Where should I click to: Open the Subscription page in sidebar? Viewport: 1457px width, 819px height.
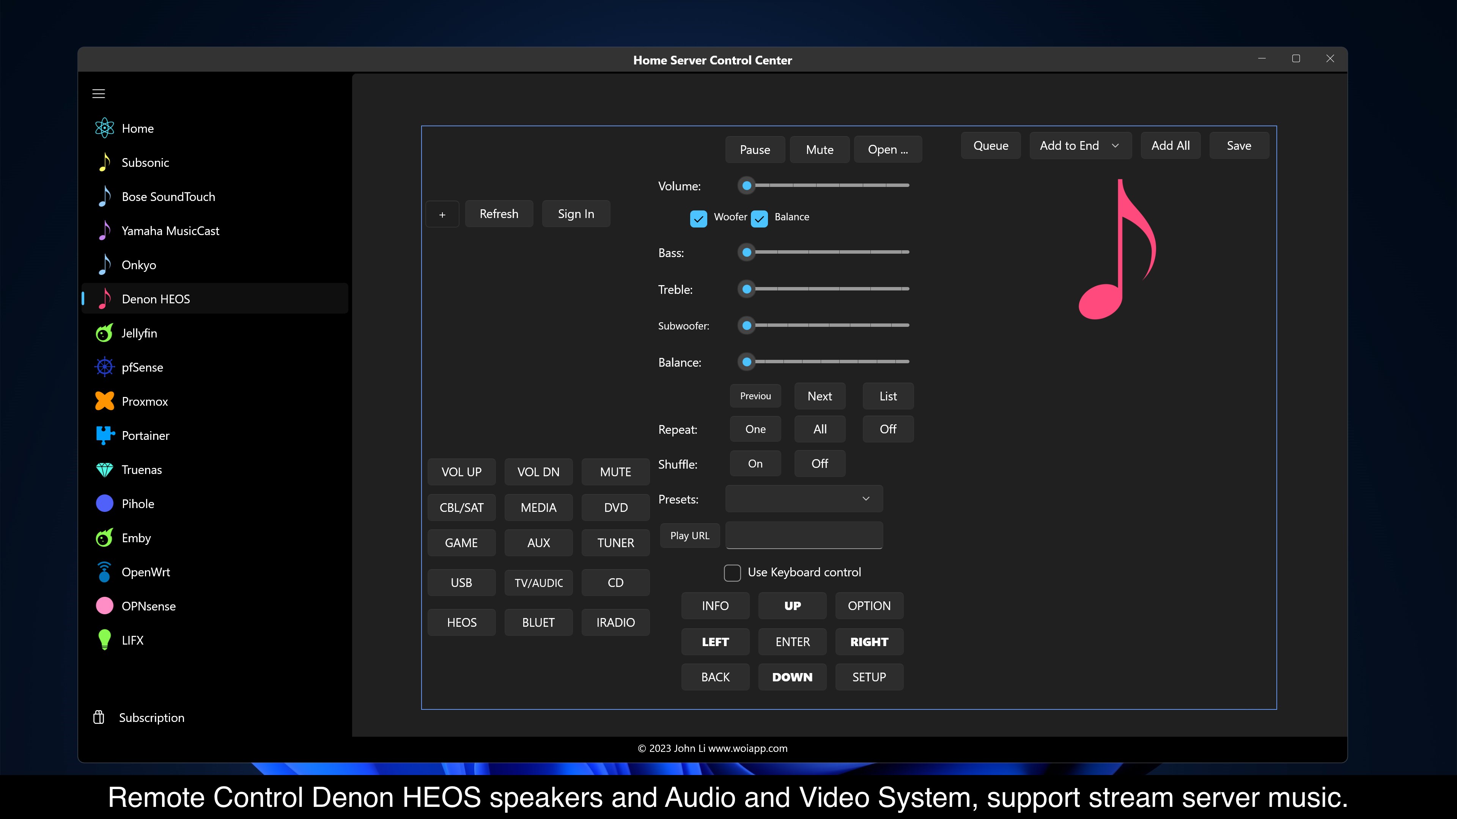pyautogui.click(x=151, y=718)
